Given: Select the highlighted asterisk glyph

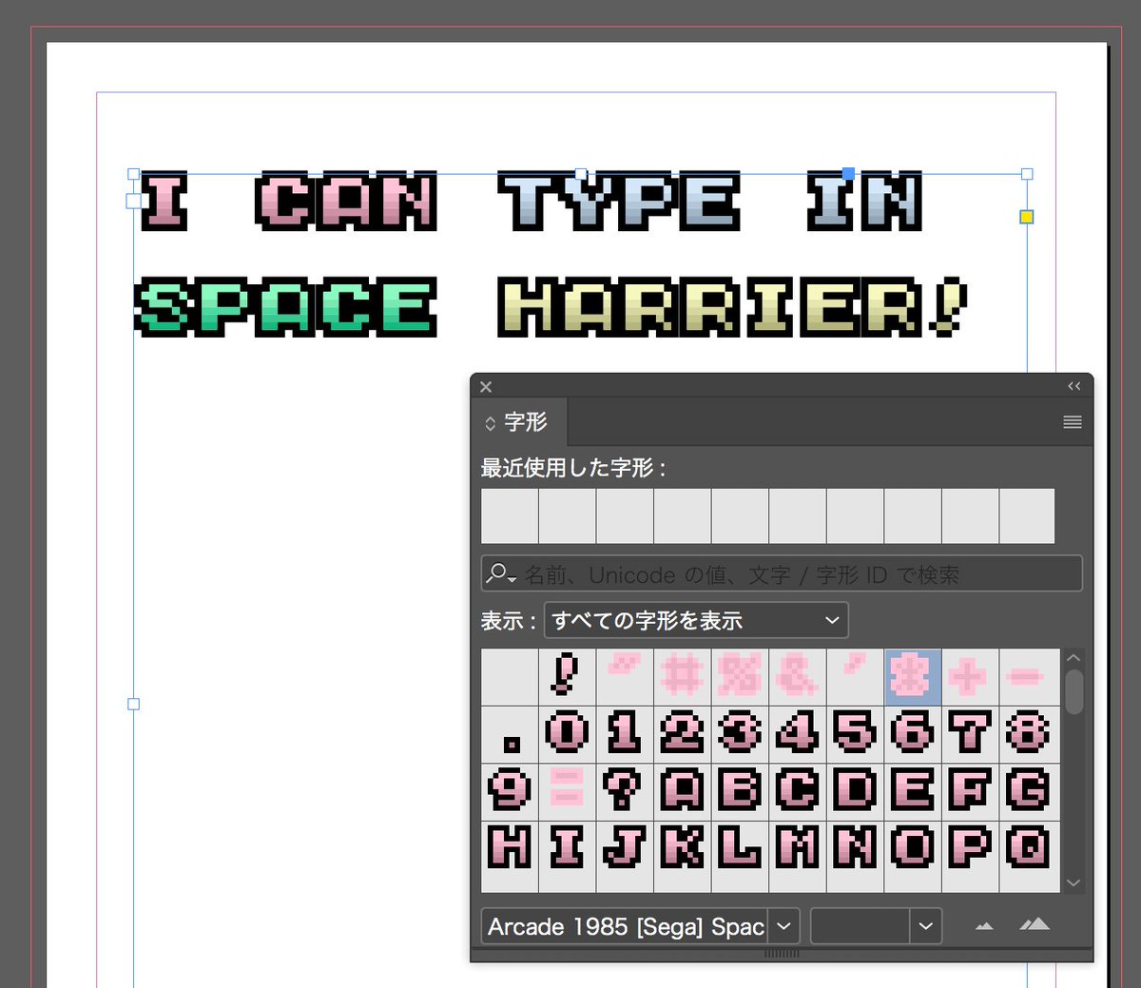Looking at the screenshot, I should [x=913, y=677].
